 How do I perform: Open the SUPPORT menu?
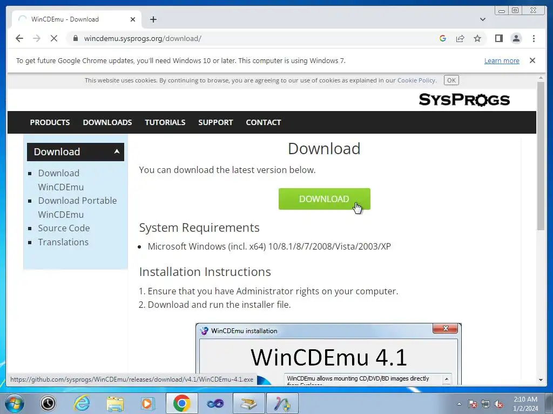point(215,122)
